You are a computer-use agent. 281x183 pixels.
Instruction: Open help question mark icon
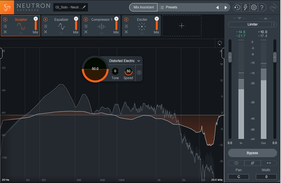click(x=262, y=7)
